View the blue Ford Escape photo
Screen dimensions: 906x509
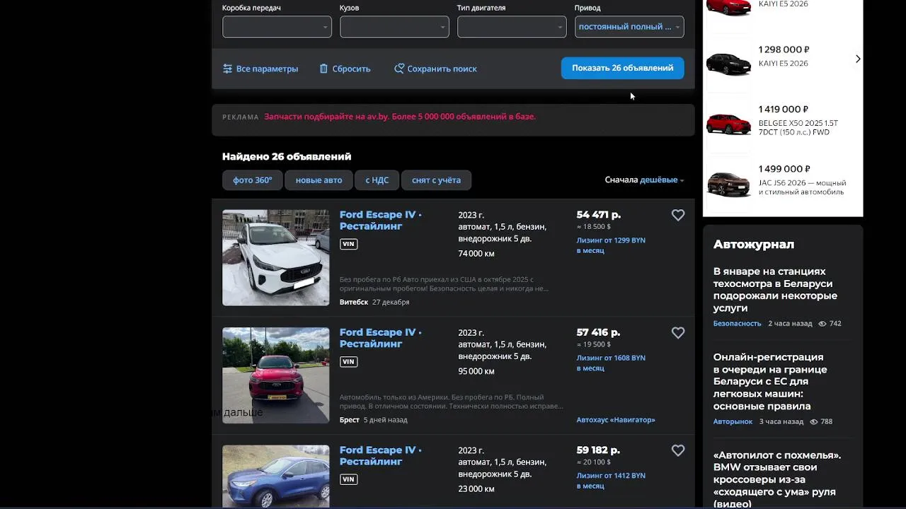(x=275, y=476)
